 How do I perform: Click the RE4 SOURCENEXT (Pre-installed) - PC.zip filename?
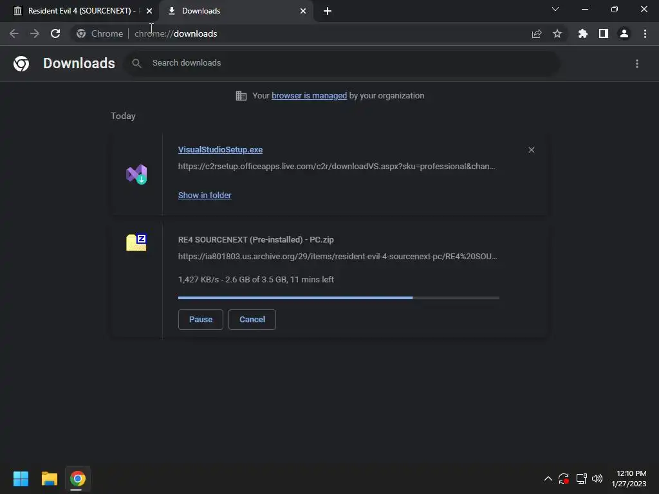click(256, 240)
